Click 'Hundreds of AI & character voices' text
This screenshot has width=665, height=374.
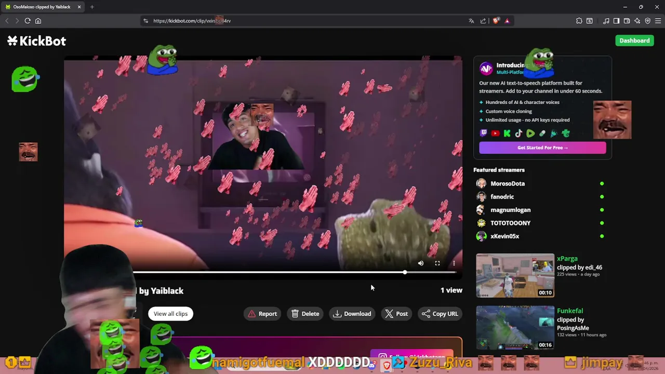tap(522, 102)
